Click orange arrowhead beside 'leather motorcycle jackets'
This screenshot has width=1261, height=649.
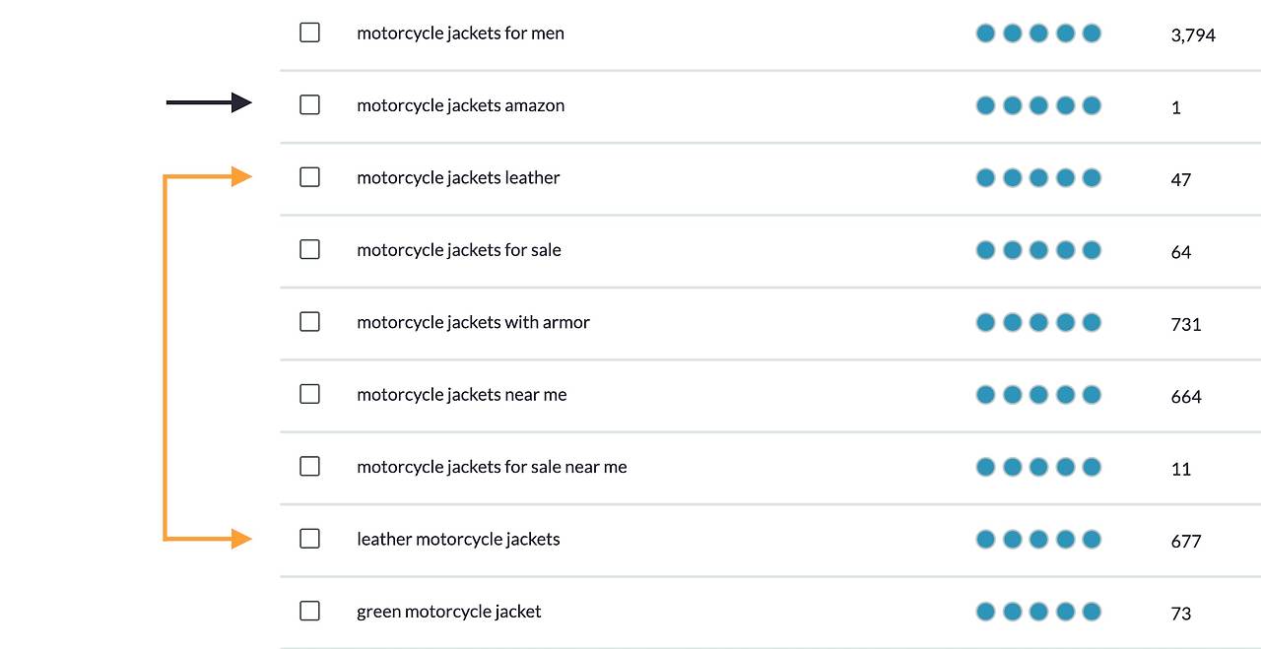(x=241, y=539)
